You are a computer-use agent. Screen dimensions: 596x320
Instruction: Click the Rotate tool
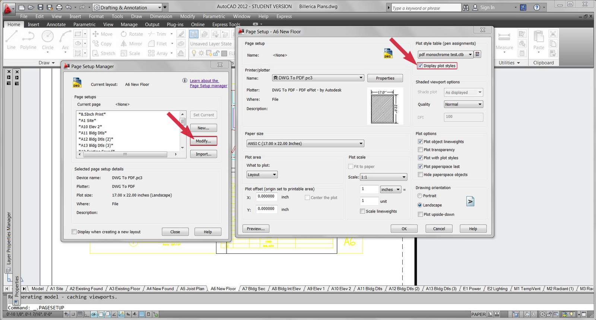tap(132, 34)
